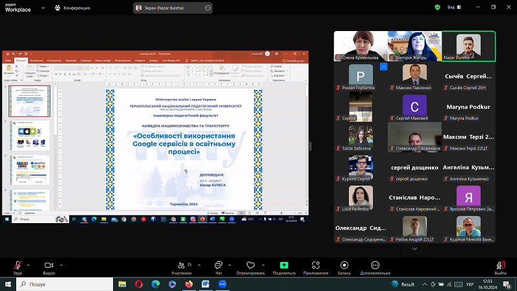Click Створити слайд in PowerPoint ribbon

click(30, 70)
